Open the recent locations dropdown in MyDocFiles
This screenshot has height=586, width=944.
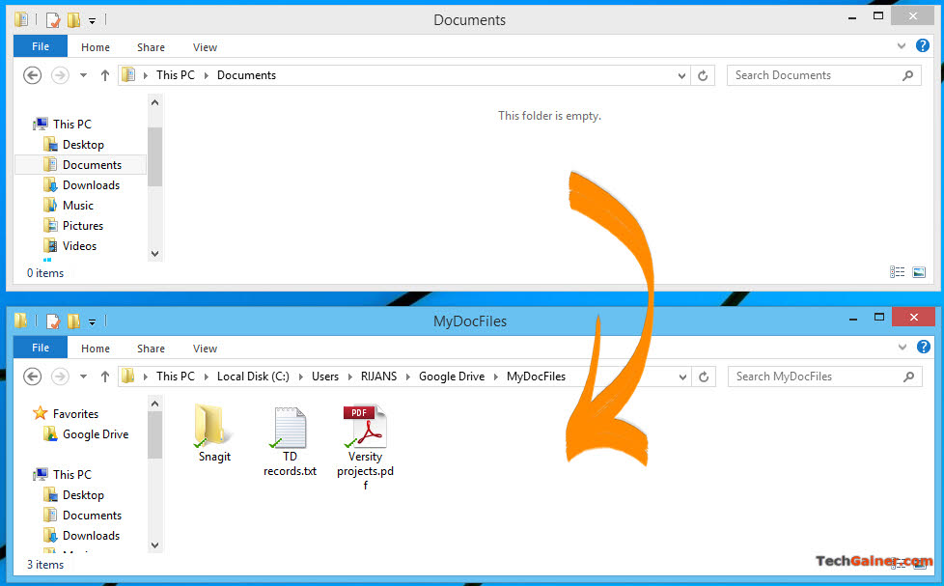(83, 377)
